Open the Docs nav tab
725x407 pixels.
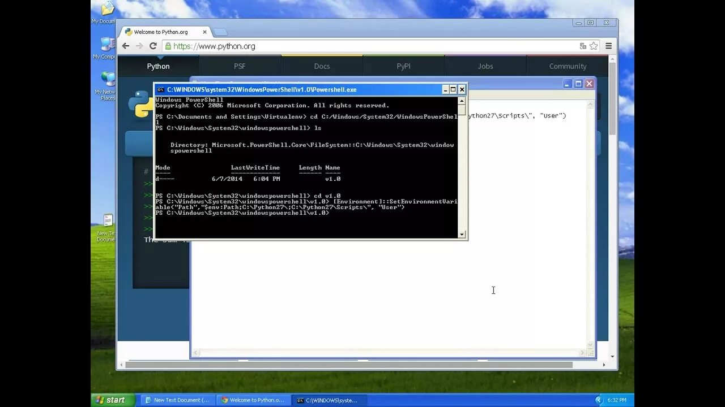pos(322,66)
